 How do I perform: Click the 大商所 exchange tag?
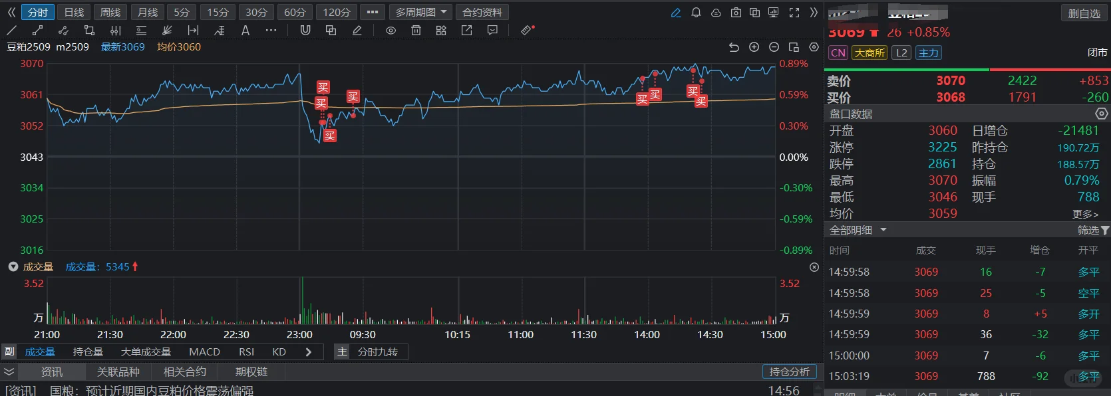point(870,53)
